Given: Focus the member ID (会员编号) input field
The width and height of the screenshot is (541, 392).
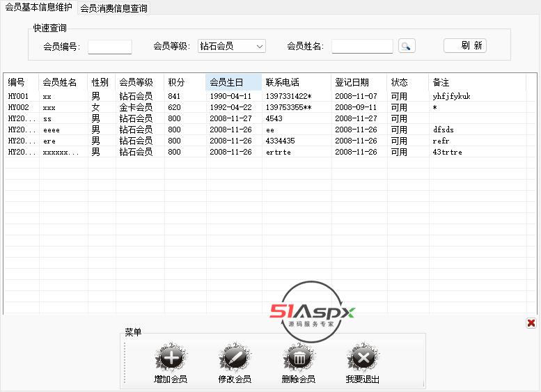Looking at the screenshot, I should point(109,47).
